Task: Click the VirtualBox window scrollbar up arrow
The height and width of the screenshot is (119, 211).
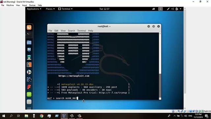Action: (x=185, y=8)
